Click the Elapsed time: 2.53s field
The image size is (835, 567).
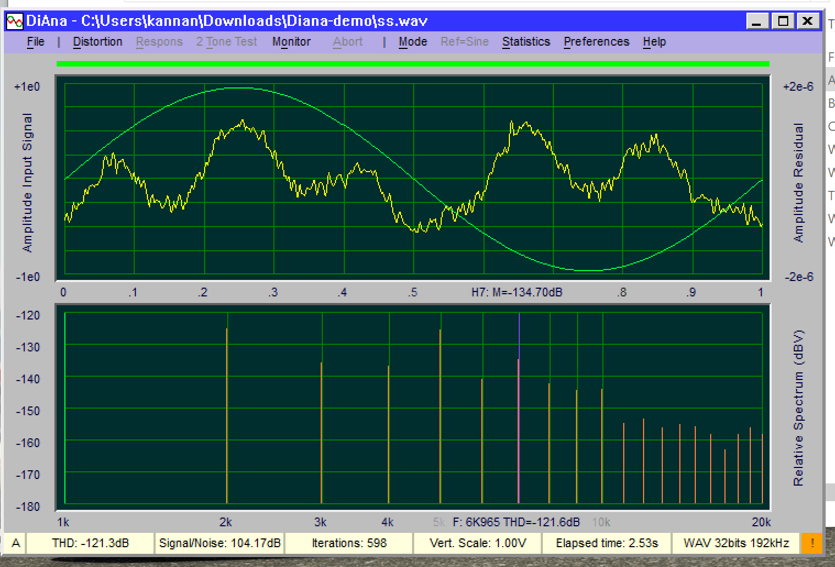607,543
